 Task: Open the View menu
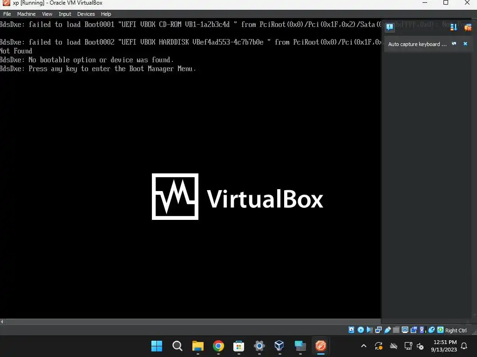(47, 14)
